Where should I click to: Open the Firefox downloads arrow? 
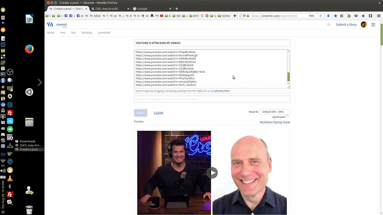[x=328, y=16]
